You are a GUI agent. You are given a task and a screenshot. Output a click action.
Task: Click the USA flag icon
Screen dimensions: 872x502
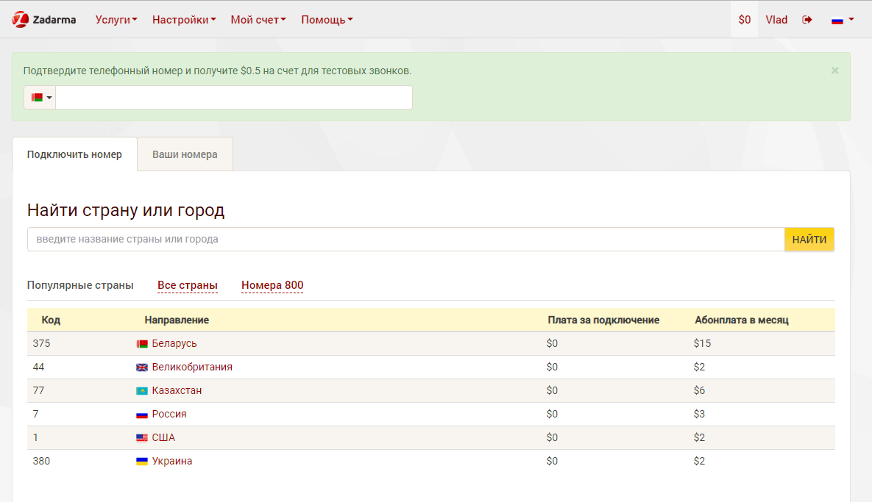[142, 438]
